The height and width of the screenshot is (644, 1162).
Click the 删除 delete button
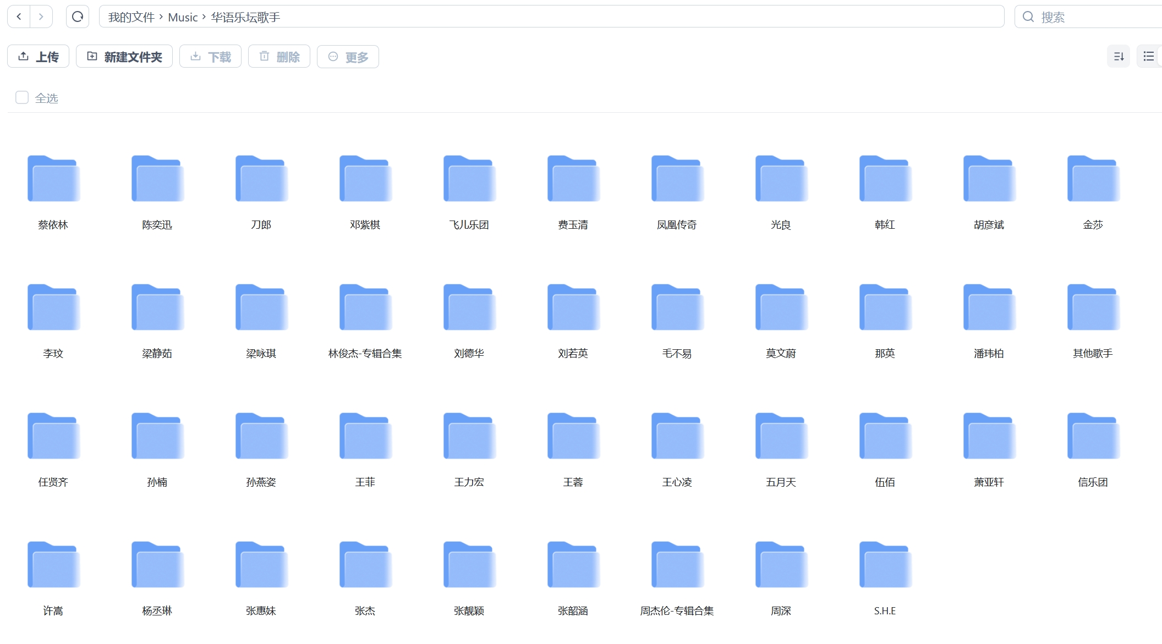point(279,57)
